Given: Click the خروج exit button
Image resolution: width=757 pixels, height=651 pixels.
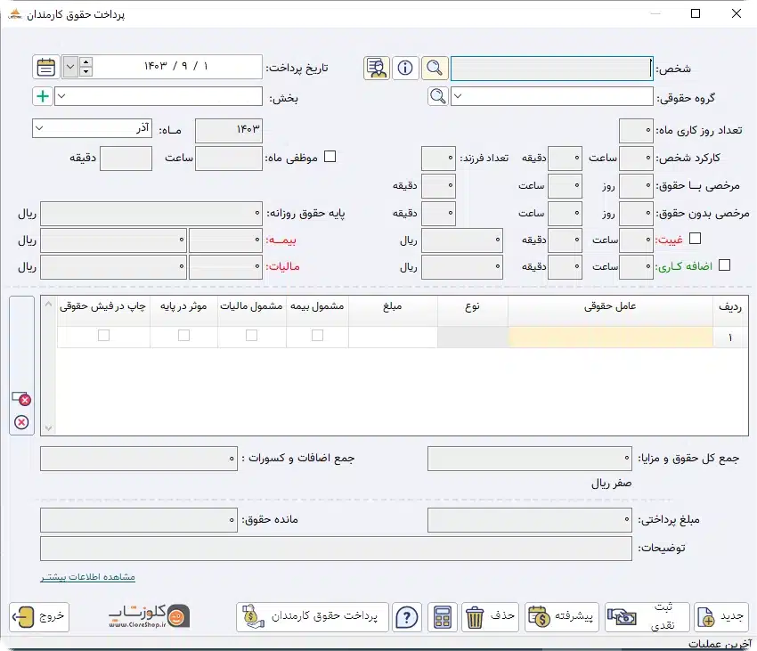Looking at the screenshot, I should click(39, 616).
